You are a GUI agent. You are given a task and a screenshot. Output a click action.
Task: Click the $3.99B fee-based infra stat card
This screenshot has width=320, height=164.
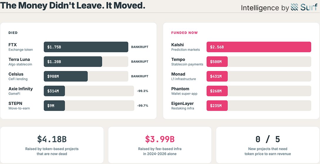click(x=160, y=145)
